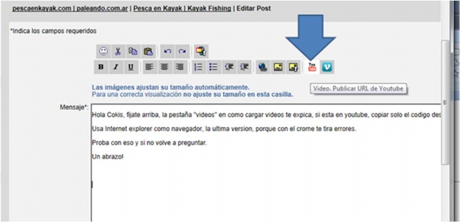The image size is (460, 222).
Task: Open the Kayak Fishing breadcrumb link
Action: [210, 9]
